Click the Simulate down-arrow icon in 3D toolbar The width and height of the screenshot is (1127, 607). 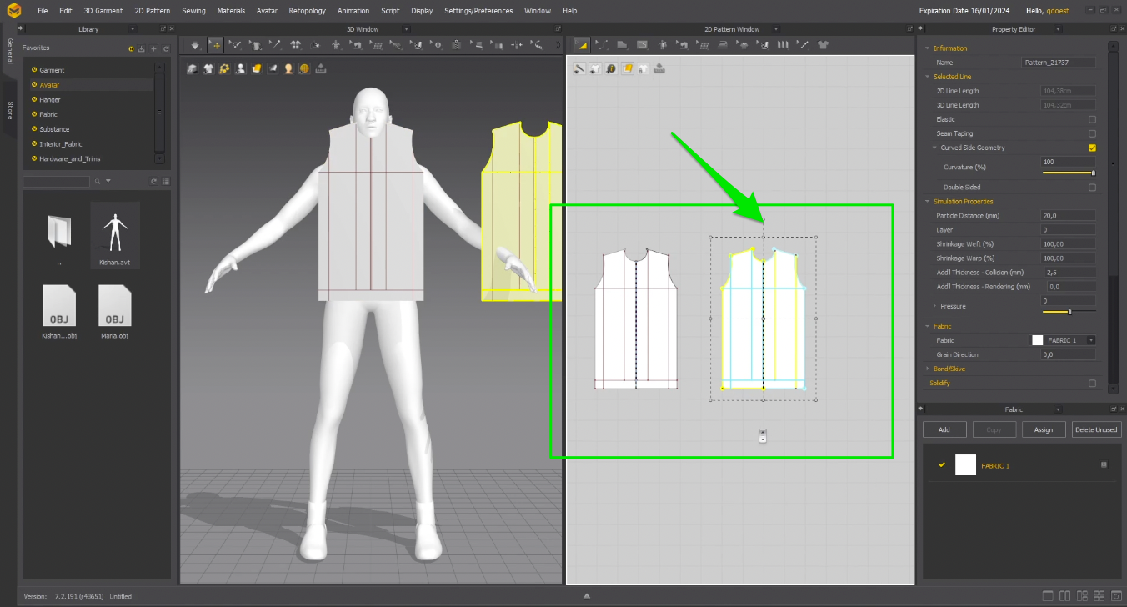pos(195,45)
